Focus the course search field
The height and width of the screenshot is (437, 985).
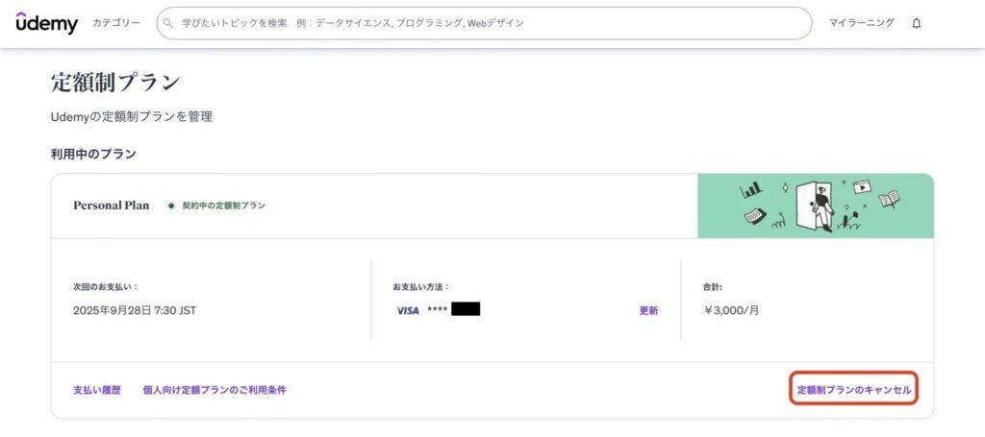pos(481,23)
